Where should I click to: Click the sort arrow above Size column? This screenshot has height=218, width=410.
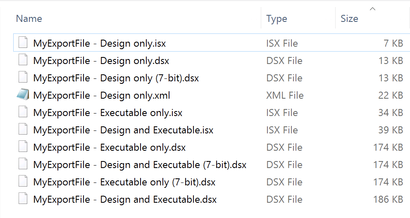[x=372, y=9]
